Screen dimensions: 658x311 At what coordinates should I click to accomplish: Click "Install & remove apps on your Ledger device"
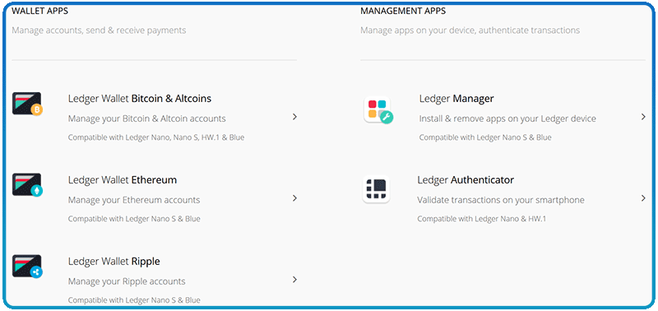click(x=507, y=118)
